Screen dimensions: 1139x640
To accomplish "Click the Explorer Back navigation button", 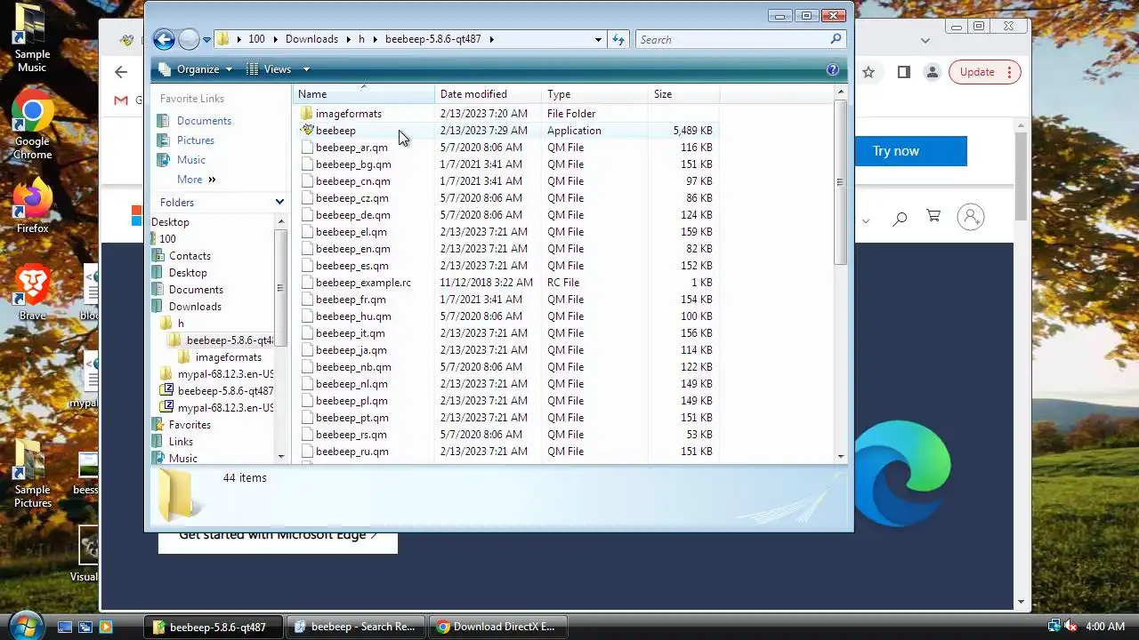I will tap(164, 39).
